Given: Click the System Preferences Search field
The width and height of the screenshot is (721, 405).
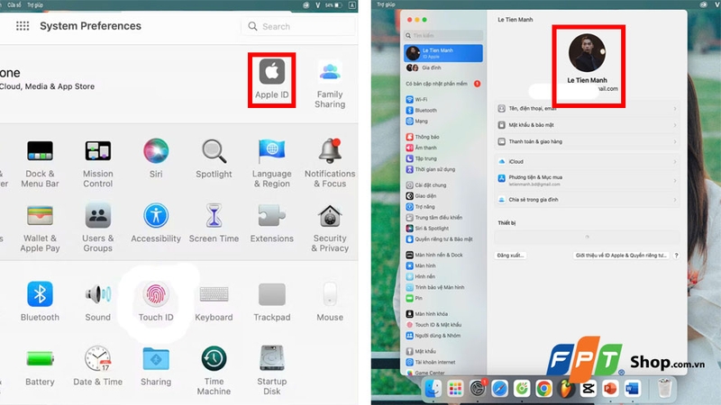Looking at the screenshot, I should (298, 27).
